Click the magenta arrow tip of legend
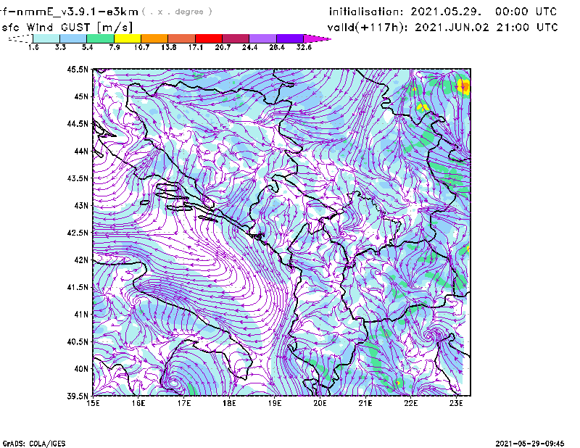Viewport: 580px width, 448px height. [x=317, y=38]
